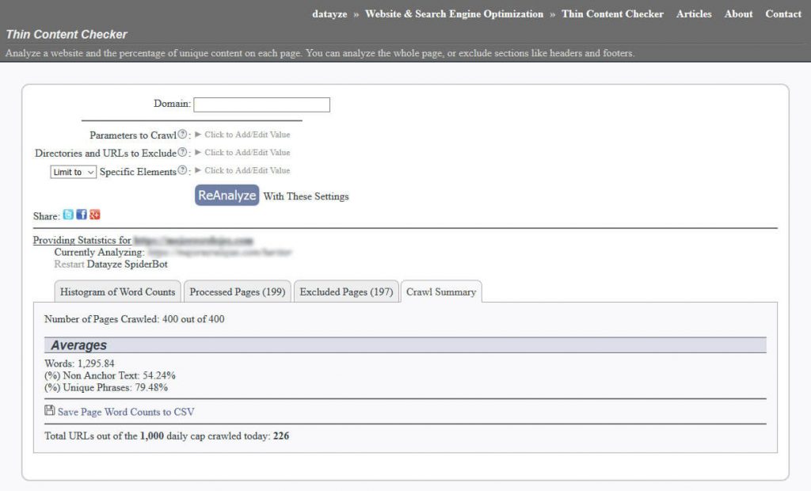Click the Providing Statistics for link
Screen dimensions: 811x491
(143, 240)
